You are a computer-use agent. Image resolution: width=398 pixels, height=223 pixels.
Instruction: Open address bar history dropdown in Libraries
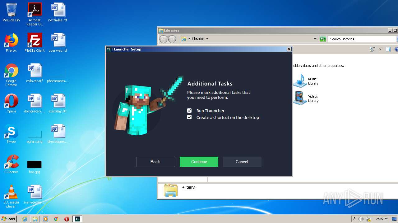tap(315, 39)
